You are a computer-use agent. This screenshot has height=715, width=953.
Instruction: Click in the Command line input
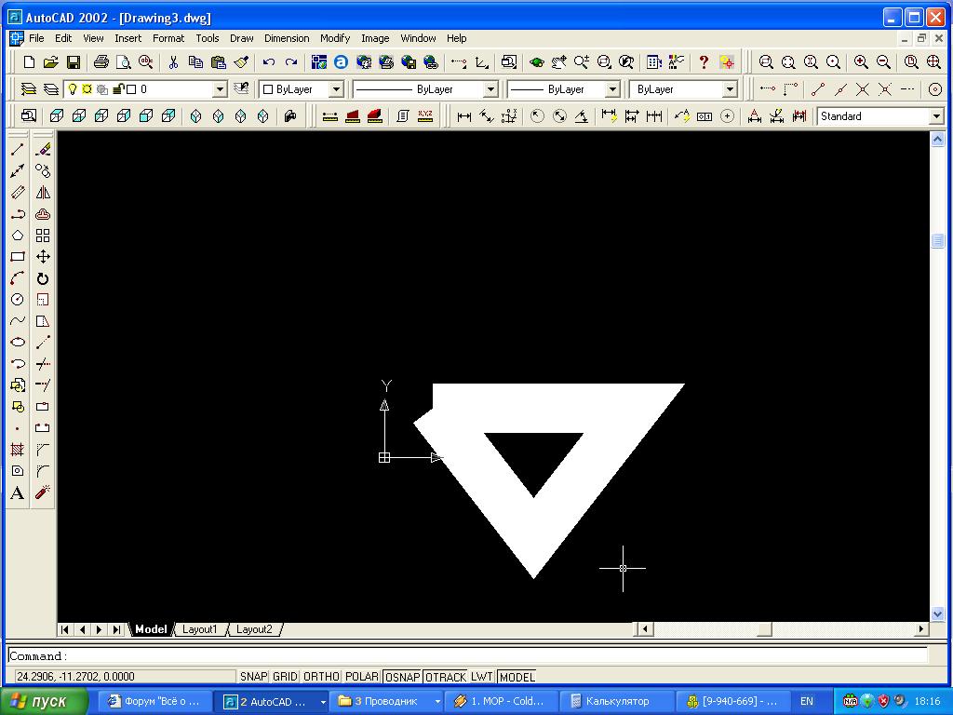[465, 656]
